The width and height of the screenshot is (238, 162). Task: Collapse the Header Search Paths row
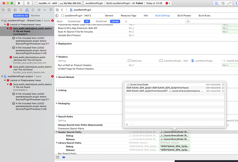click(57, 132)
